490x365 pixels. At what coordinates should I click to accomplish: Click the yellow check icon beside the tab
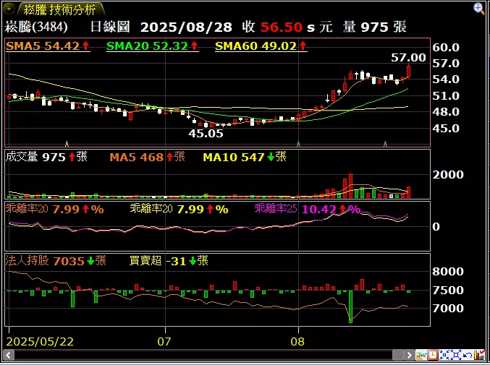(x=10, y=9)
